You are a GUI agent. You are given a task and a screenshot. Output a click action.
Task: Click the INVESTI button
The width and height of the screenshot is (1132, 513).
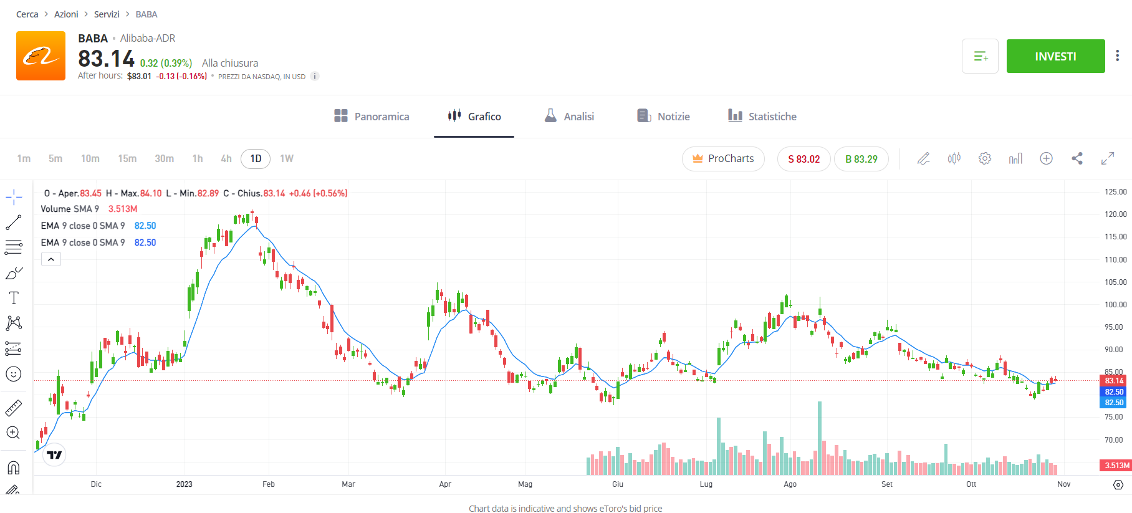point(1056,56)
